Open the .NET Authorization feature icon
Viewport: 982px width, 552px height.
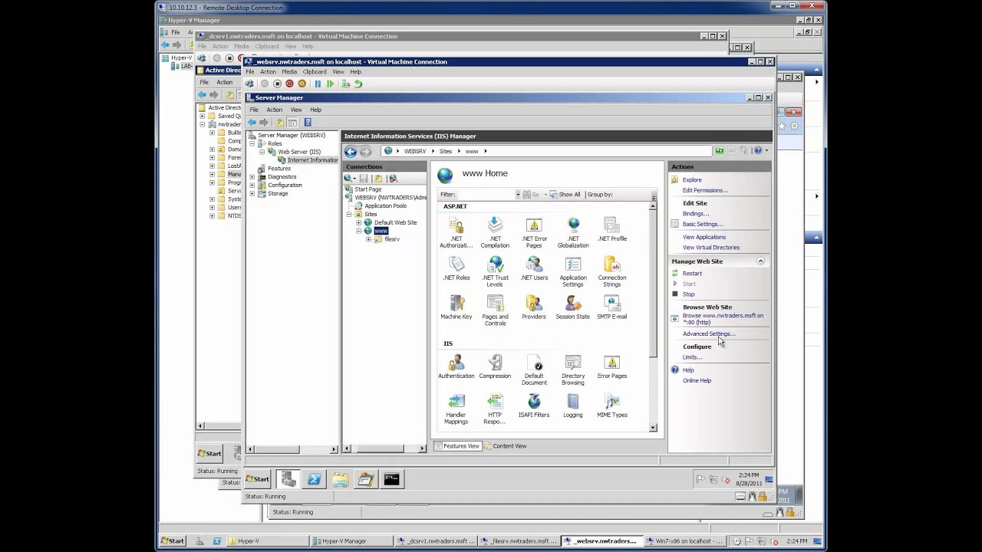pos(456,232)
